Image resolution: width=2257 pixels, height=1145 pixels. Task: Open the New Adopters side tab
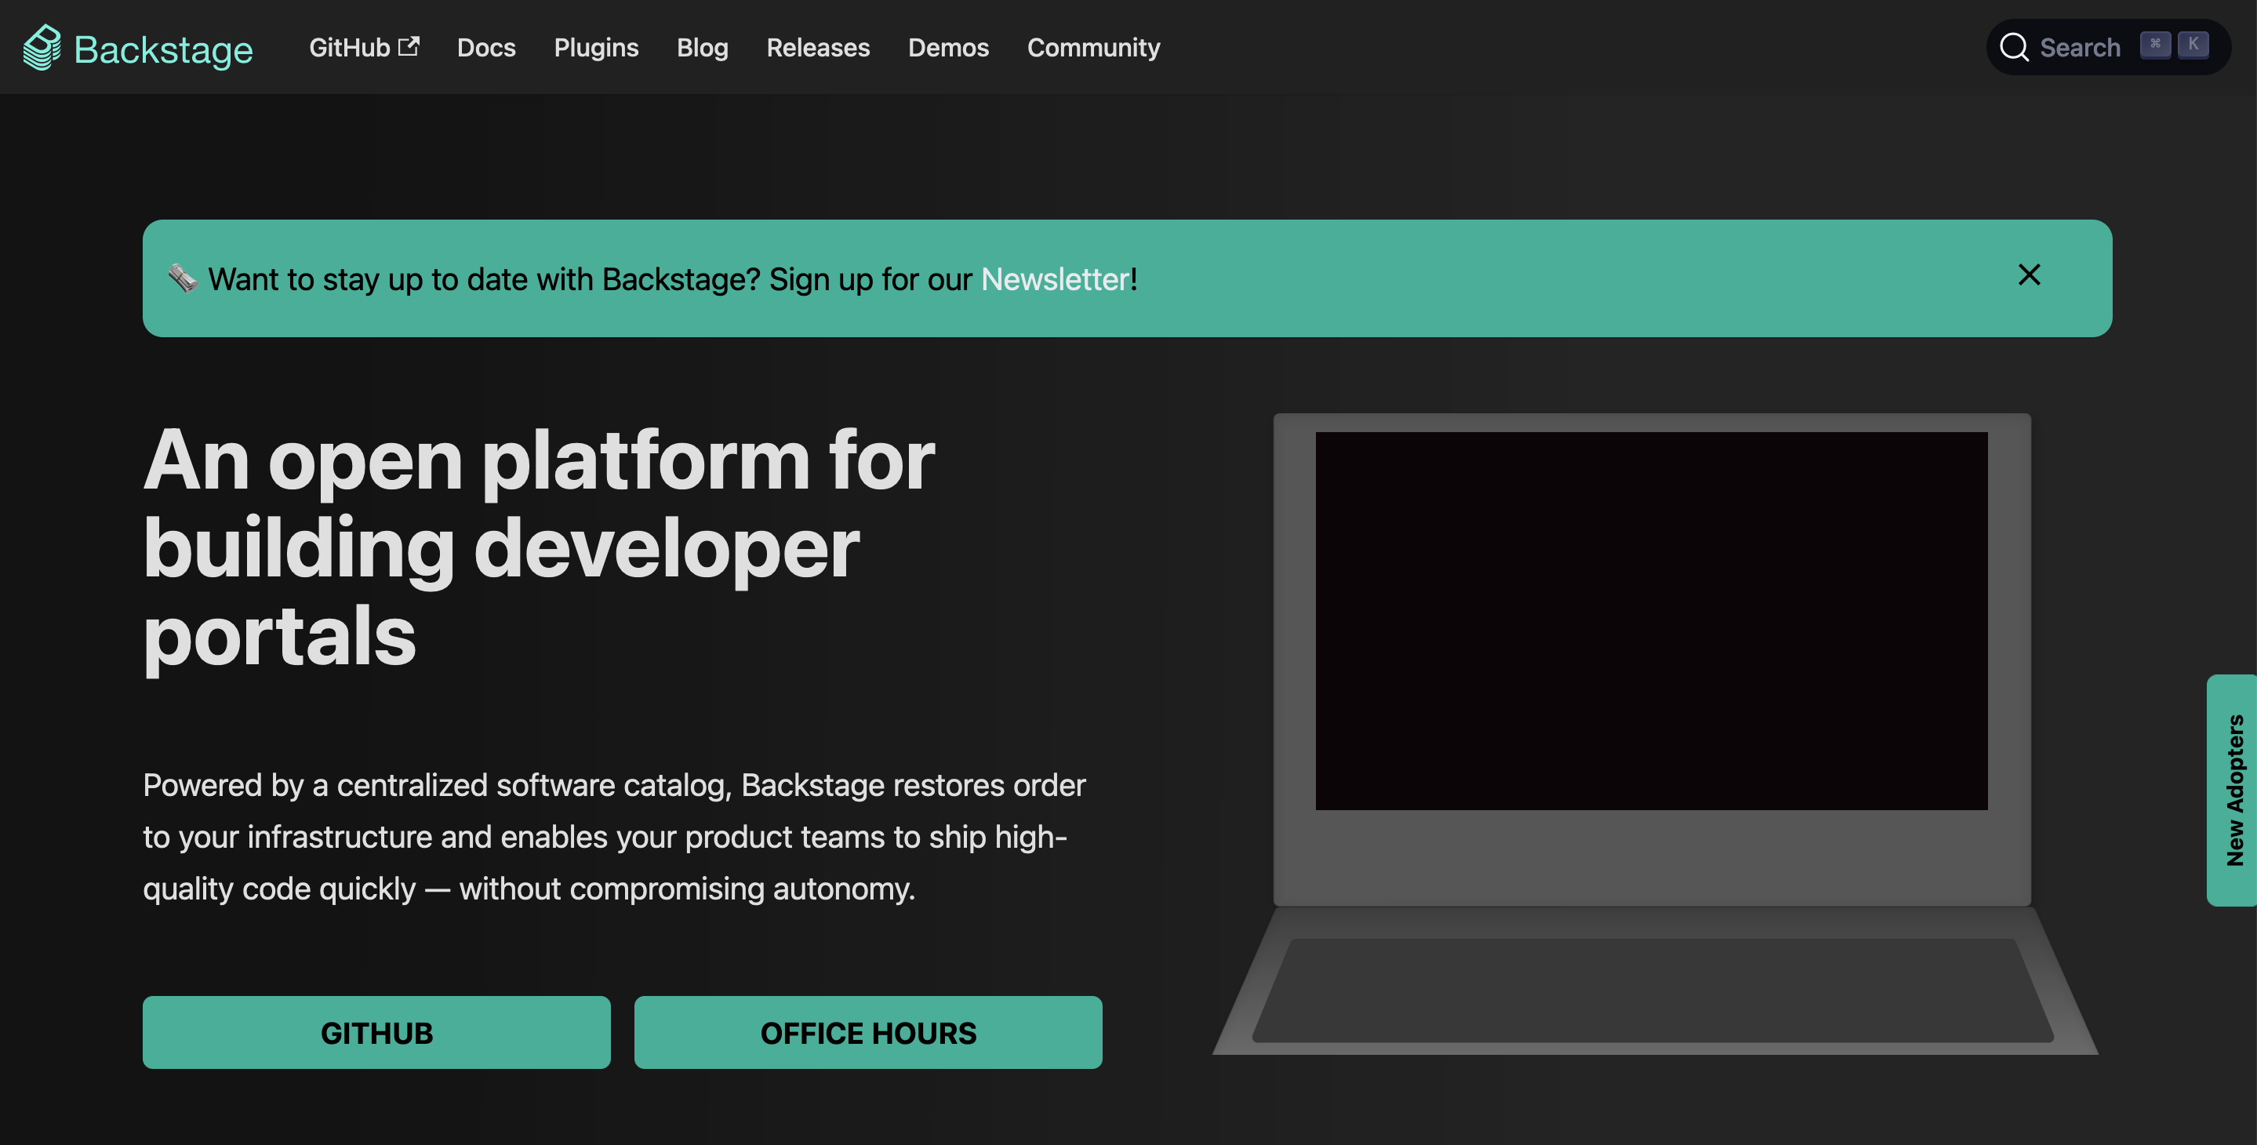[2233, 791]
